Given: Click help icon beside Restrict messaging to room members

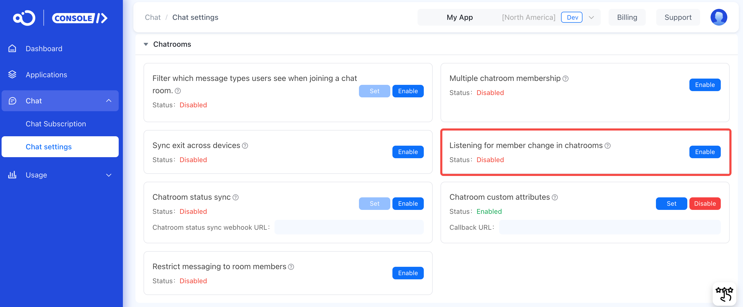Looking at the screenshot, I should pyautogui.click(x=291, y=267).
